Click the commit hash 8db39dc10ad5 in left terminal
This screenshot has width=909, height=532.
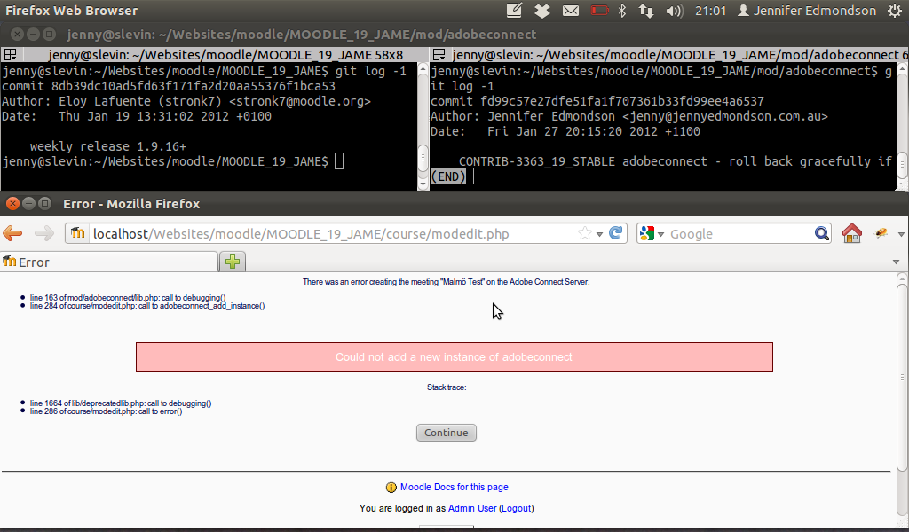[x=193, y=86]
